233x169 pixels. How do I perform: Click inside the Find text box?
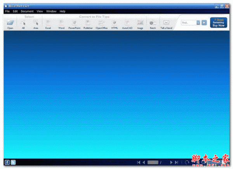click(189, 23)
